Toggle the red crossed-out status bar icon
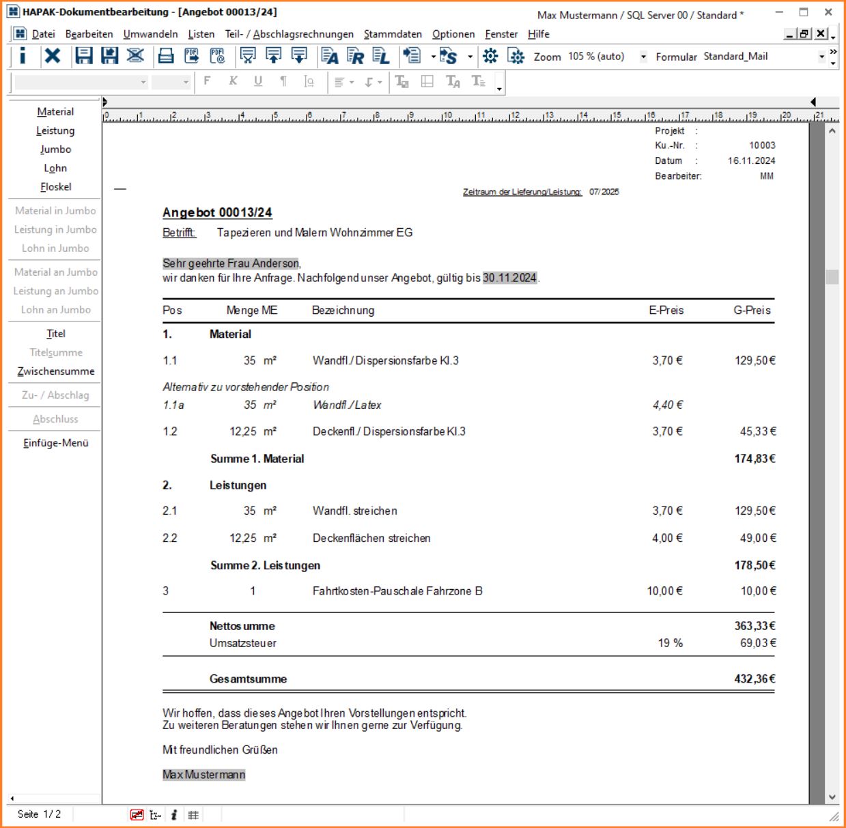Screen dimensions: 846x828 pos(137,814)
